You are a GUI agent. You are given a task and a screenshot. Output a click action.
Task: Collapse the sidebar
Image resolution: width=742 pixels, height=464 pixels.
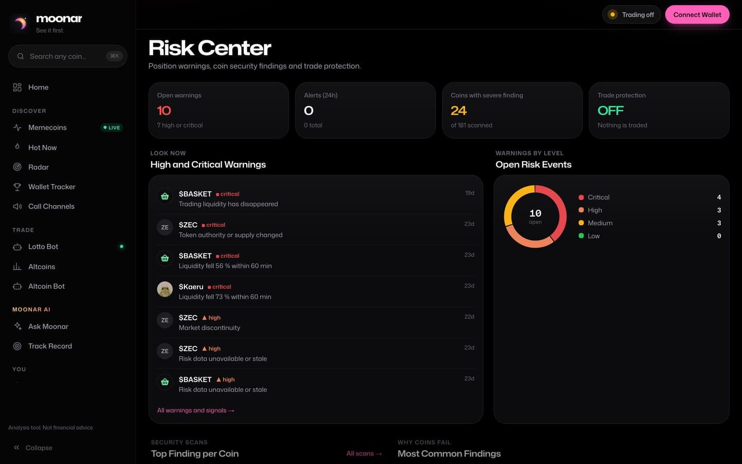68,448
